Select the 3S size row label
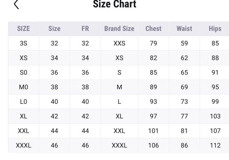 24,43
